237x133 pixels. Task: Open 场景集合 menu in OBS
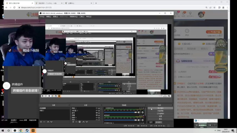pos(73,17)
